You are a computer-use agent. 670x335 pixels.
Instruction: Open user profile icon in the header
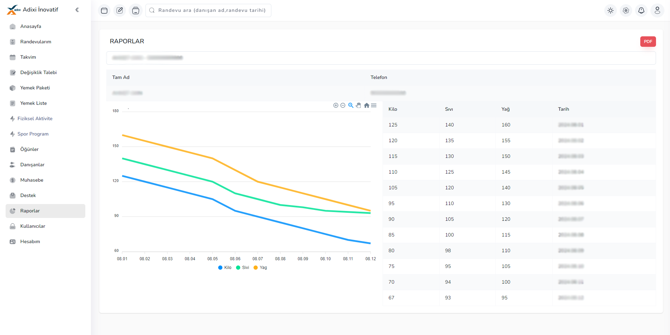pyautogui.click(x=657, y=10)
